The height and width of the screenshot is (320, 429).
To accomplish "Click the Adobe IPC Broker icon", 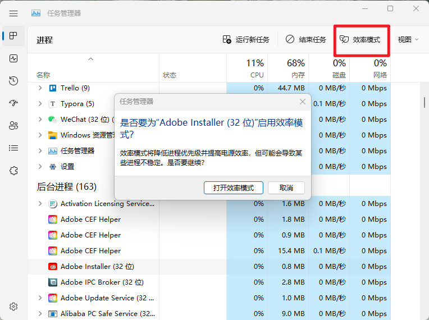I will point(53,282).
